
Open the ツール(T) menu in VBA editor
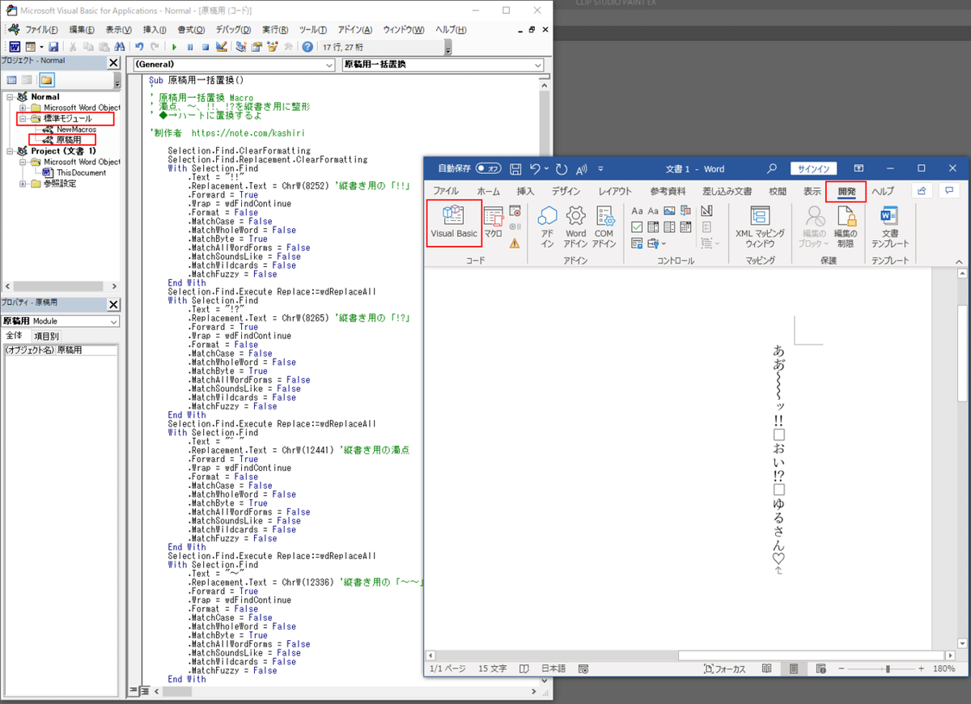(312, 30)
